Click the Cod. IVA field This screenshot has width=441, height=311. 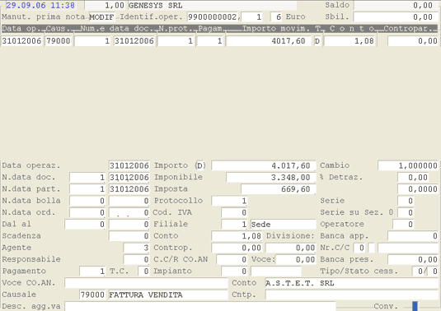click(234, 213)
